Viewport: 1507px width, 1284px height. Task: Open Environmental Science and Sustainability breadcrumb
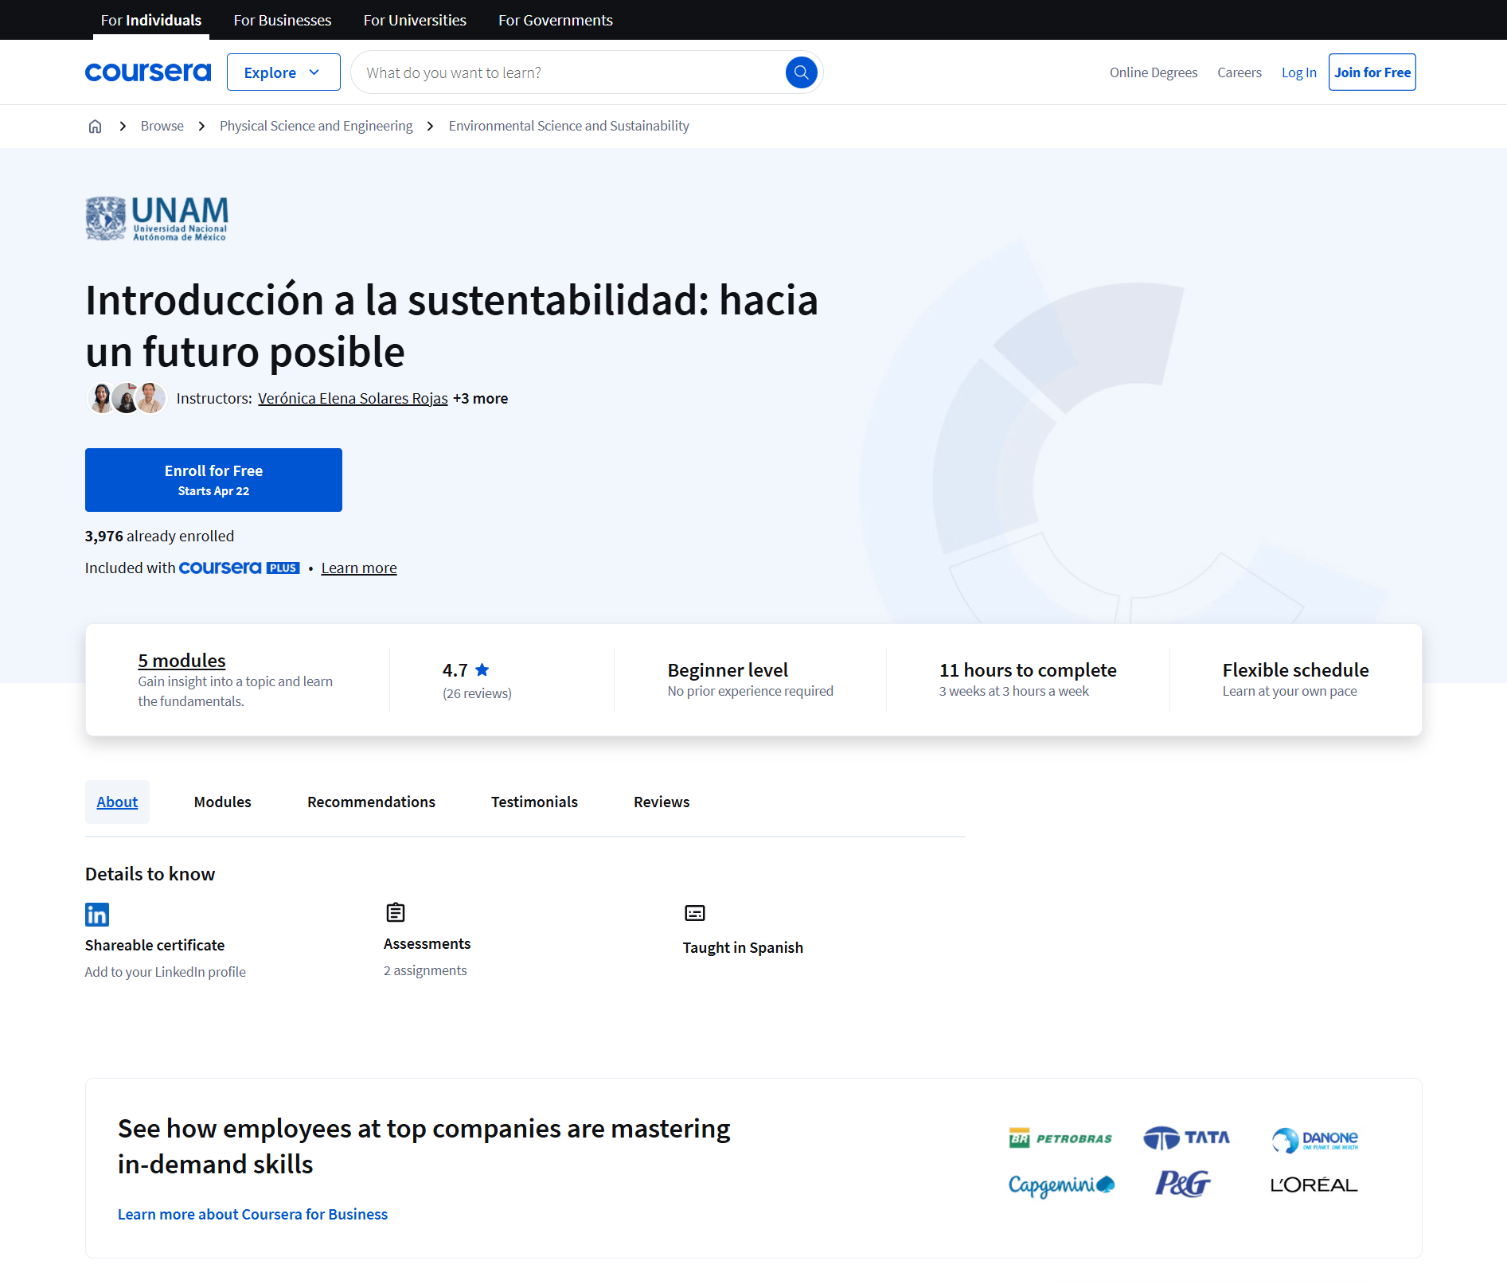(x=569, y=126)
